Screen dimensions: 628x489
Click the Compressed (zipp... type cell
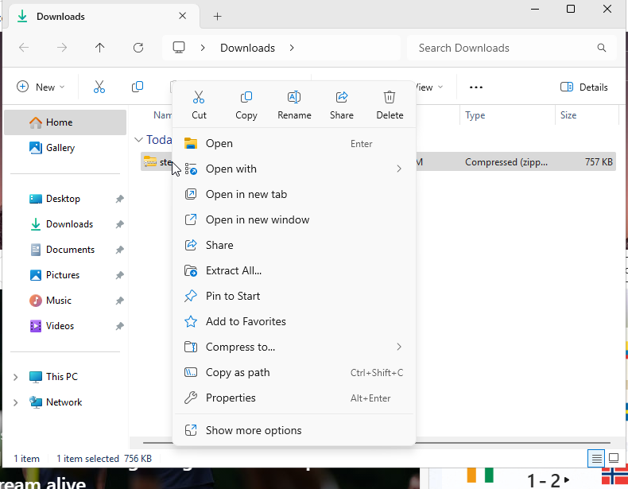pyautogui.click(x=506, y=161)
